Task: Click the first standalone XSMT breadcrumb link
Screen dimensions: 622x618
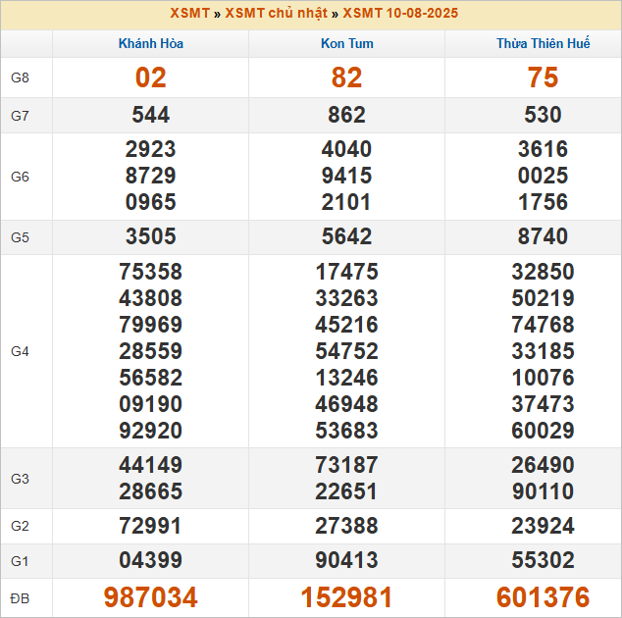Action: 189,14
